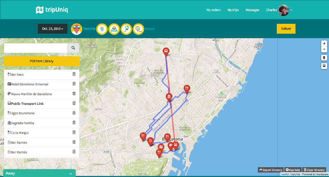Viewport: 329px width, 177px height.
Task: Select the Ca la Margui row
Action: [x=42, y=133]
